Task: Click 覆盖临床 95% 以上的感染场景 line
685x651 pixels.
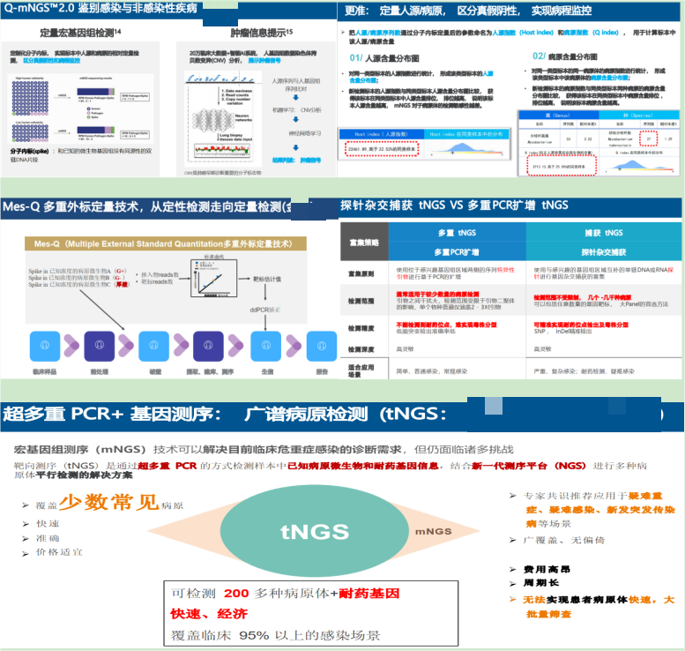Action: pos(275,635)
